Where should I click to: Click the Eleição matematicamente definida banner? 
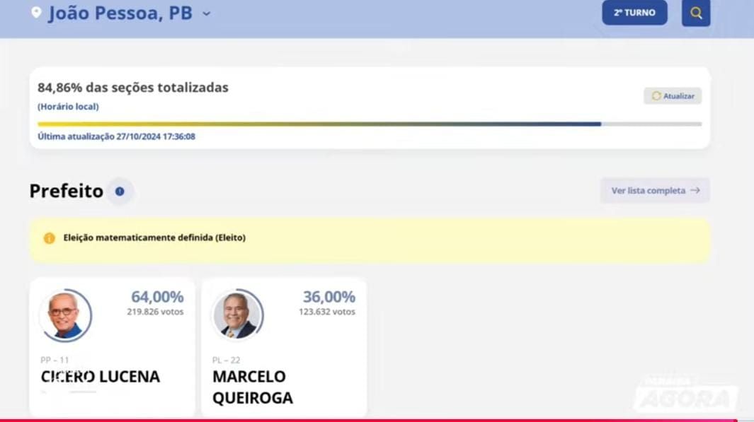(370, 240)
